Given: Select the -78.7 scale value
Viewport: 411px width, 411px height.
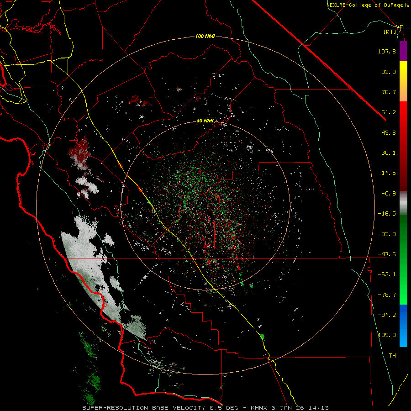Looking at the screenshot, I should 387,295.
